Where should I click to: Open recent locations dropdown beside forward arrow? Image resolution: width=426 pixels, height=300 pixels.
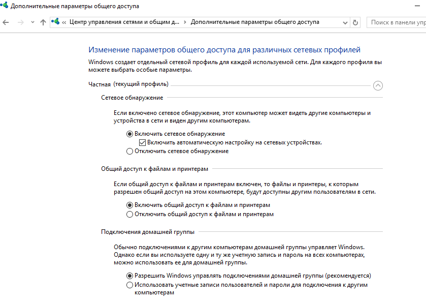(31, 22)
